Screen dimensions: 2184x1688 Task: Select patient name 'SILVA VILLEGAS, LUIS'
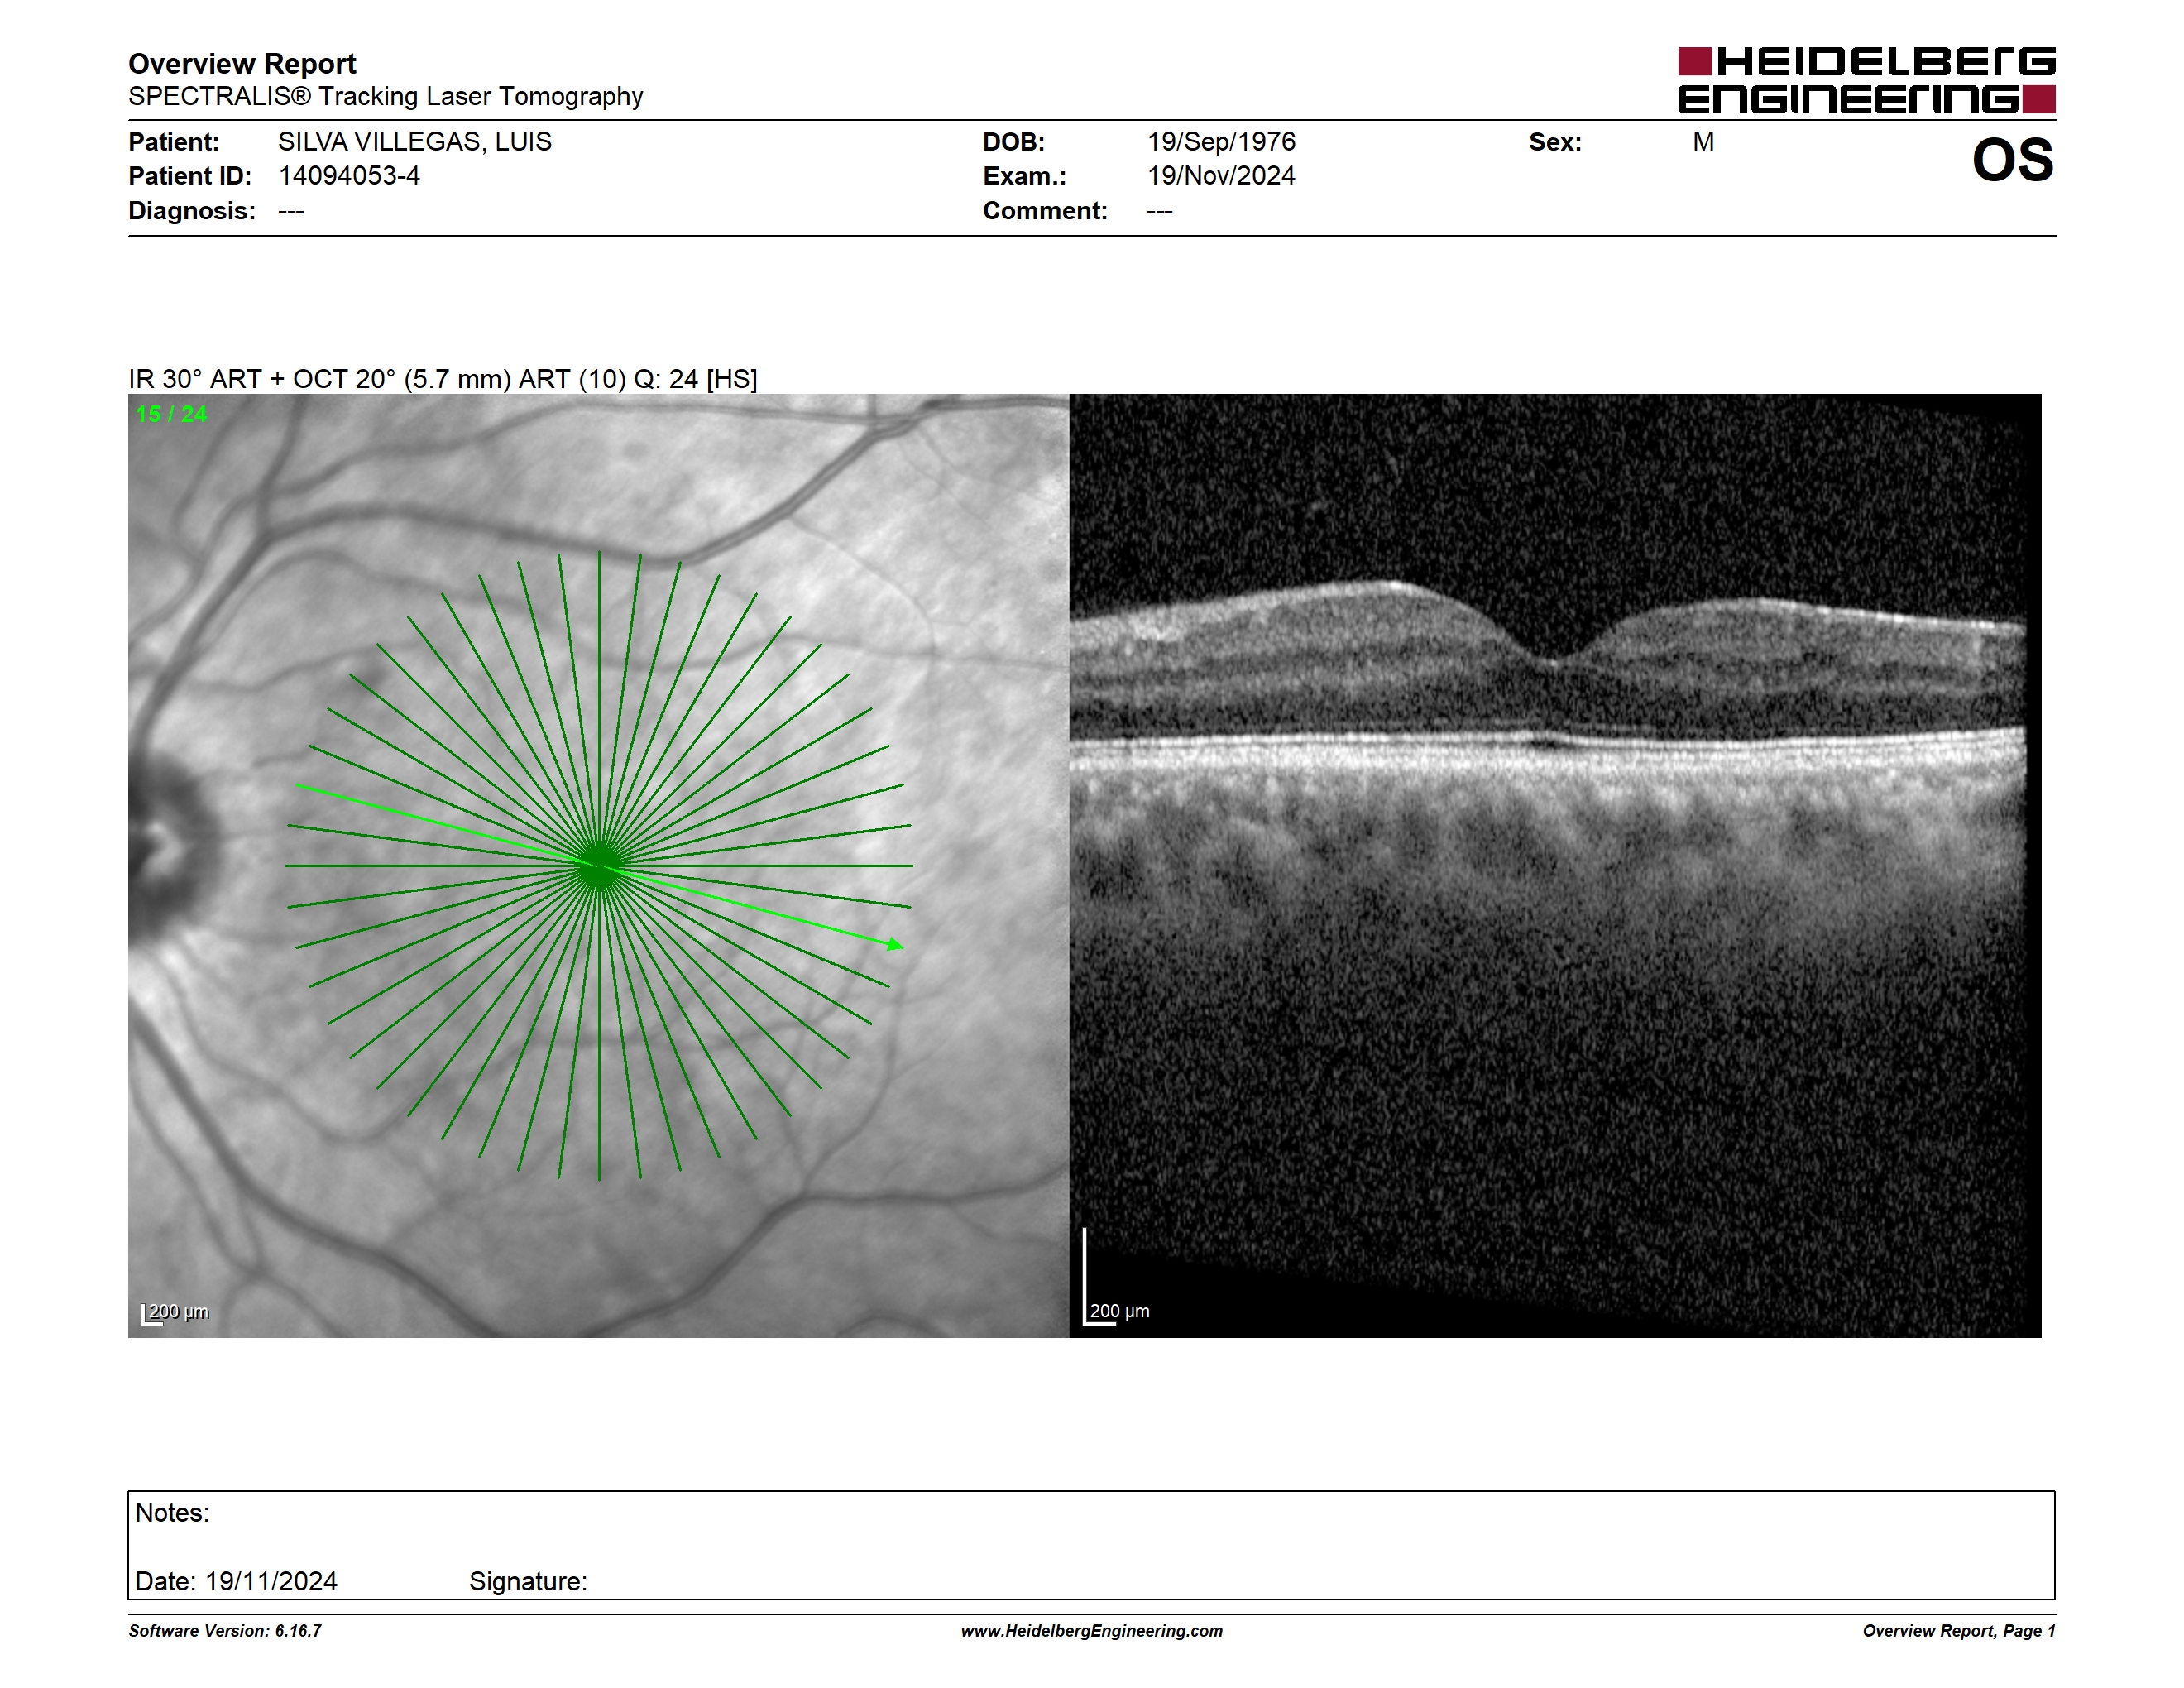(415, 141)
